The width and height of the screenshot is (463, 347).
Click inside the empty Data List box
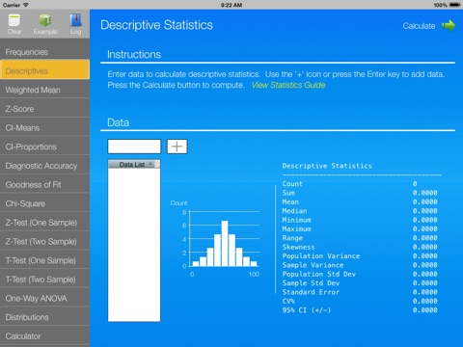click(x=134, y=245)
